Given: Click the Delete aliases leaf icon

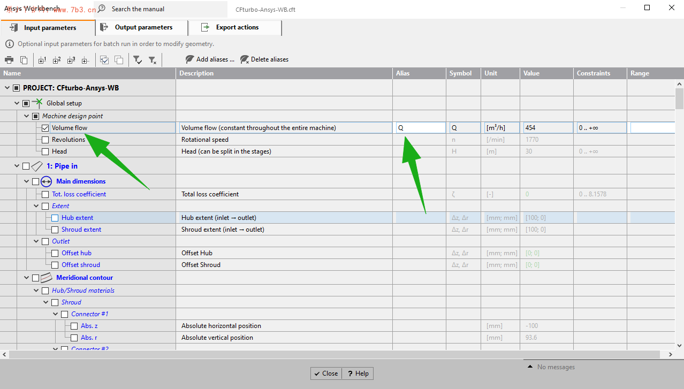Looking at the screenshot, I should tap(245, 59).
